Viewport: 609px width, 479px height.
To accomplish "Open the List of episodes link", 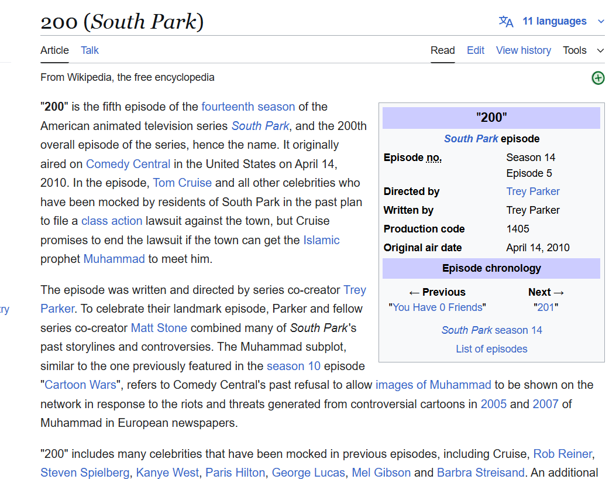I will pos(492,349).
